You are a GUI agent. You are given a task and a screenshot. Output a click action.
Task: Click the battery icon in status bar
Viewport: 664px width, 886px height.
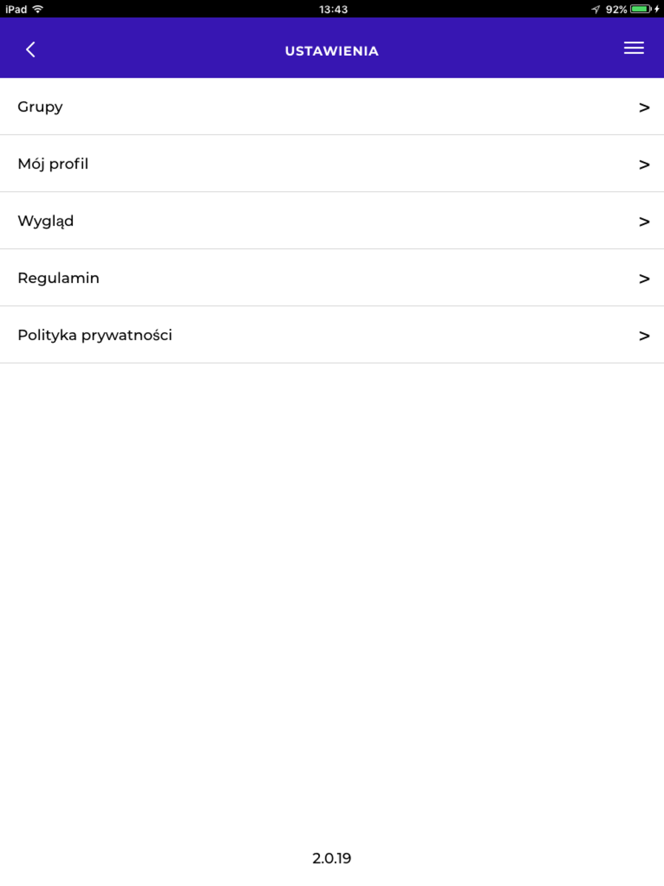[x=641, y=9]
